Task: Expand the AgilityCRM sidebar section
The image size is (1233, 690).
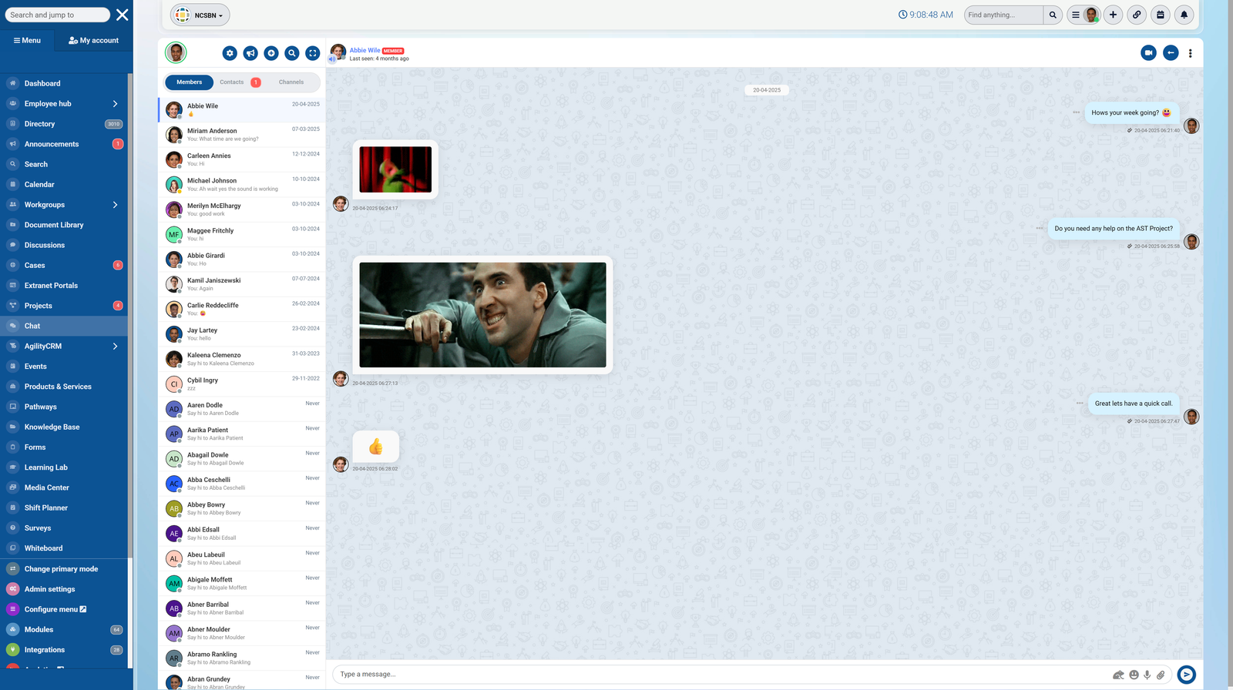Action: [x=115, y=347]
